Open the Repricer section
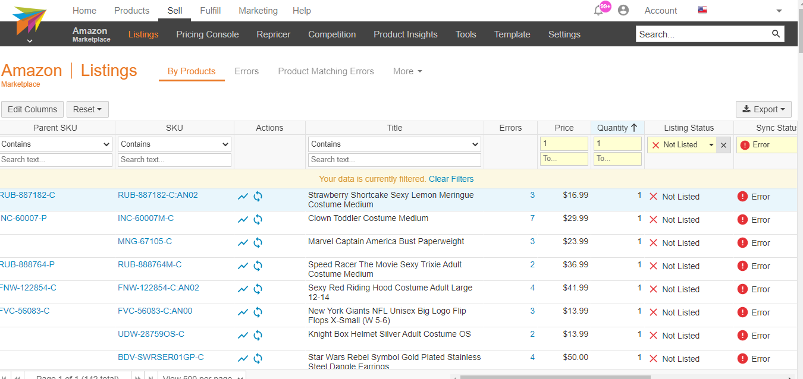The image size is (803, 379). tap(274, 34)
